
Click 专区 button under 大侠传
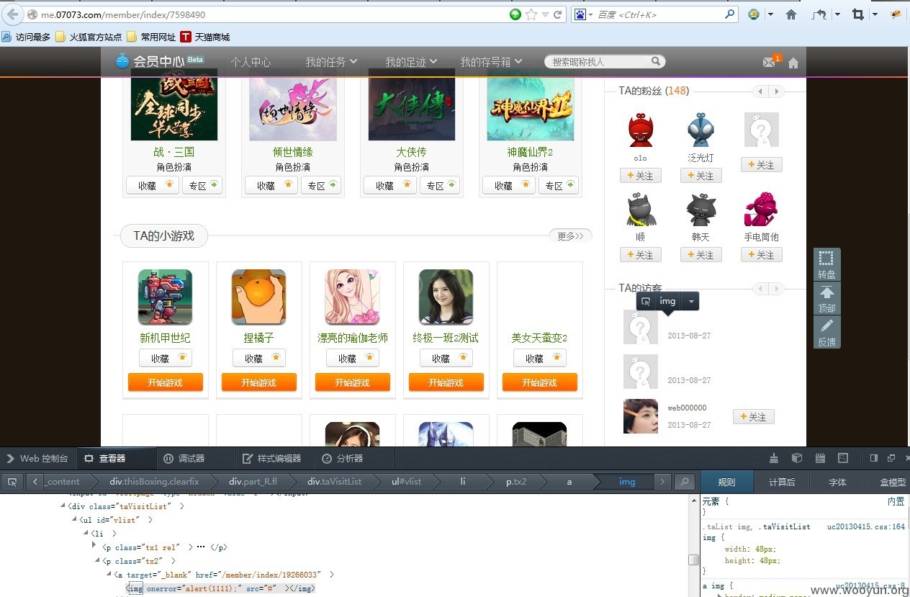[x=439, y=185]
